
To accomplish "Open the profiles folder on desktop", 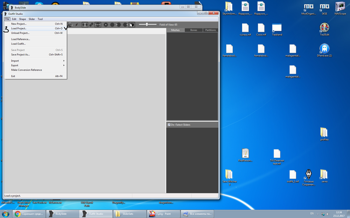I will click(x=324, y=134).
